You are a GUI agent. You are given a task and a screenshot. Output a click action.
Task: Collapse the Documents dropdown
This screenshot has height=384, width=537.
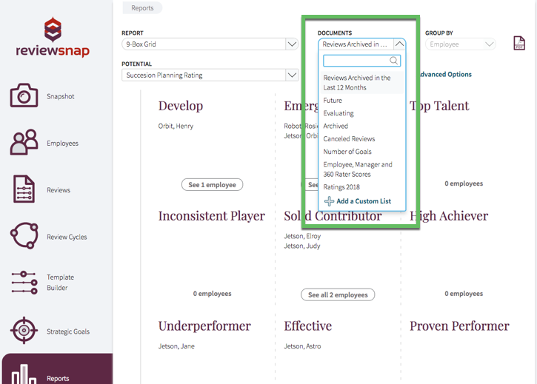click(x=398, y=44)
